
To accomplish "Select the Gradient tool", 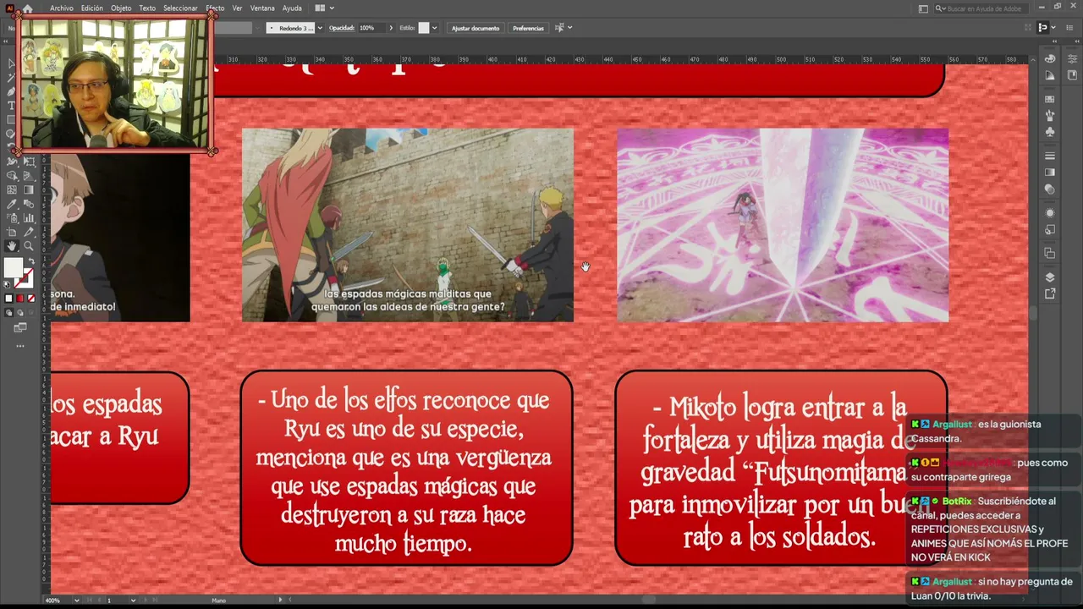I will click(28, 189).
